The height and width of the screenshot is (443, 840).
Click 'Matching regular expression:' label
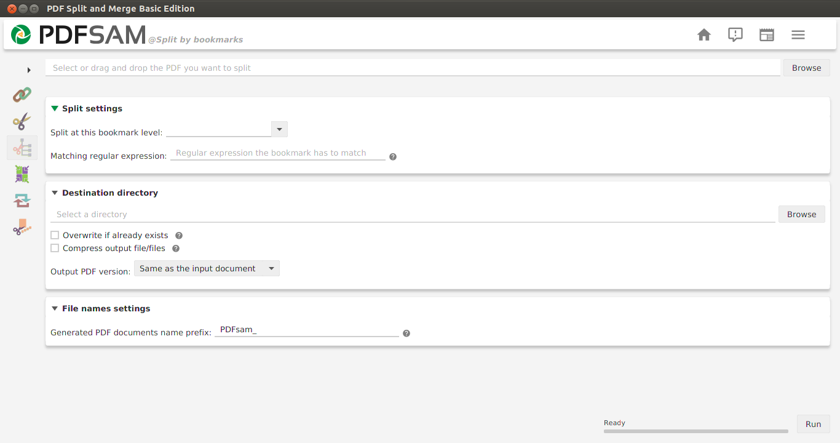click(x=109, y=156)
